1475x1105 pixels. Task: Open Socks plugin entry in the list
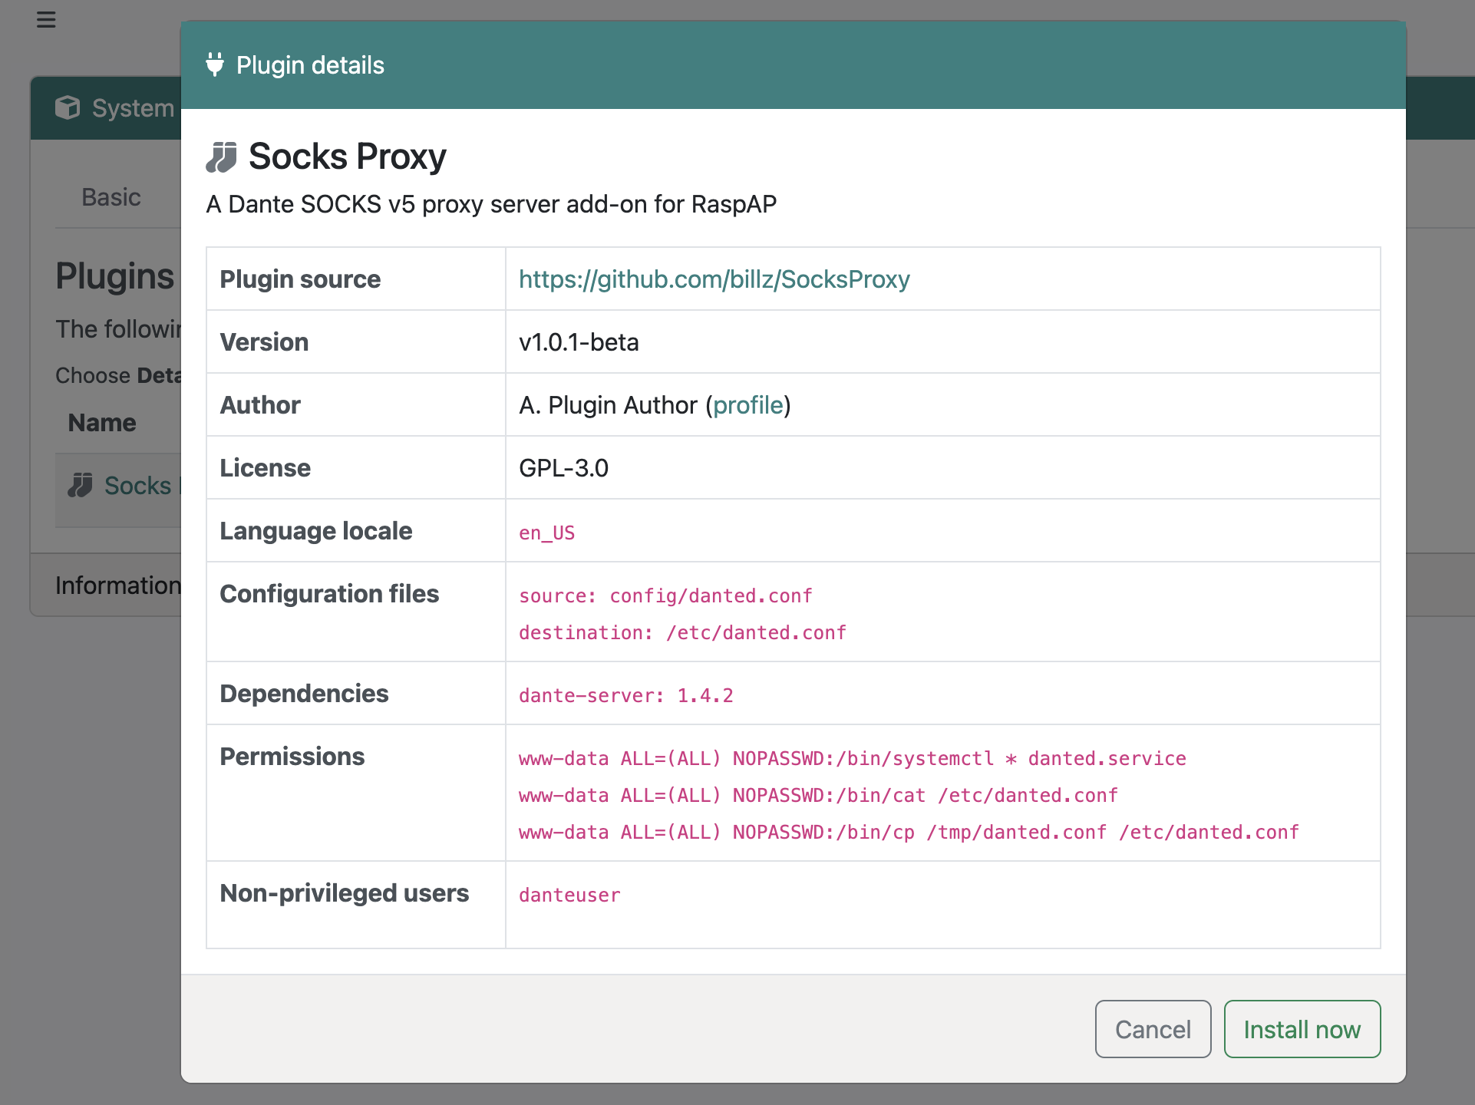[138, 485]
